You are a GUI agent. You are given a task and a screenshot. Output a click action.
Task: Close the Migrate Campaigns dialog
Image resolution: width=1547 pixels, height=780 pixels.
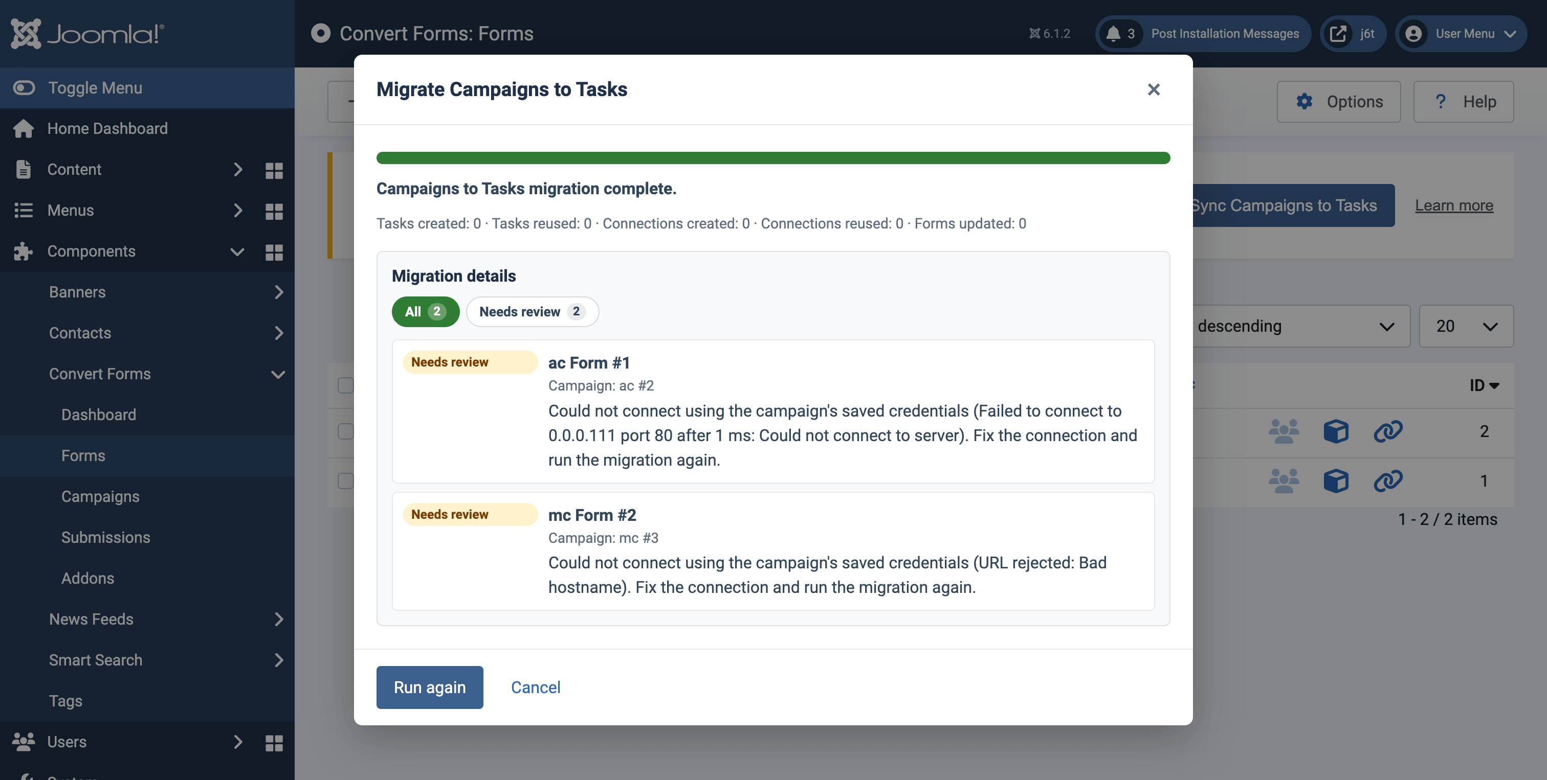(1153, 89)
